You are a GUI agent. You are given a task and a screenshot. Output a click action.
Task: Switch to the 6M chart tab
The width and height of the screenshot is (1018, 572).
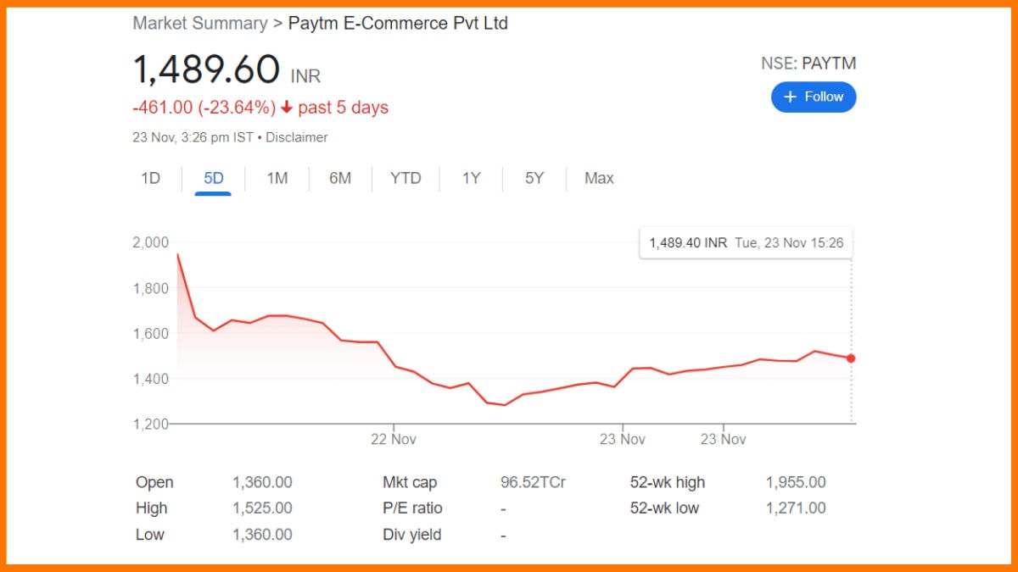tap(340, 178)
